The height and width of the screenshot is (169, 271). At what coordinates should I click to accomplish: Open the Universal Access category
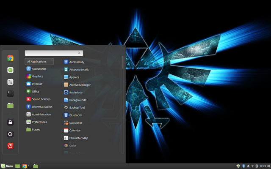click(39, 106)
